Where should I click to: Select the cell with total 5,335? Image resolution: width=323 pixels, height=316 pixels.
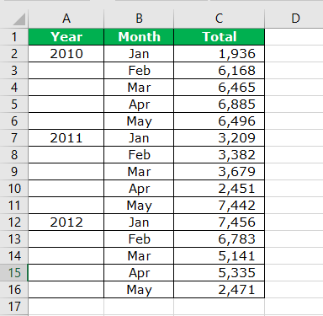220,273
